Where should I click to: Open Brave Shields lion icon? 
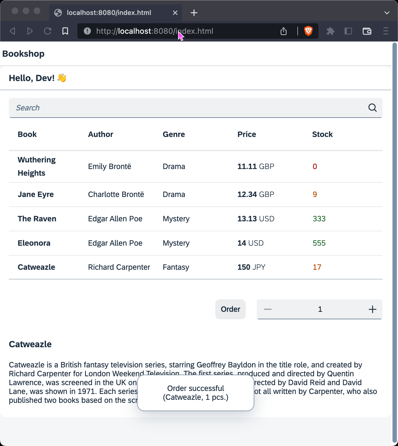308,31
